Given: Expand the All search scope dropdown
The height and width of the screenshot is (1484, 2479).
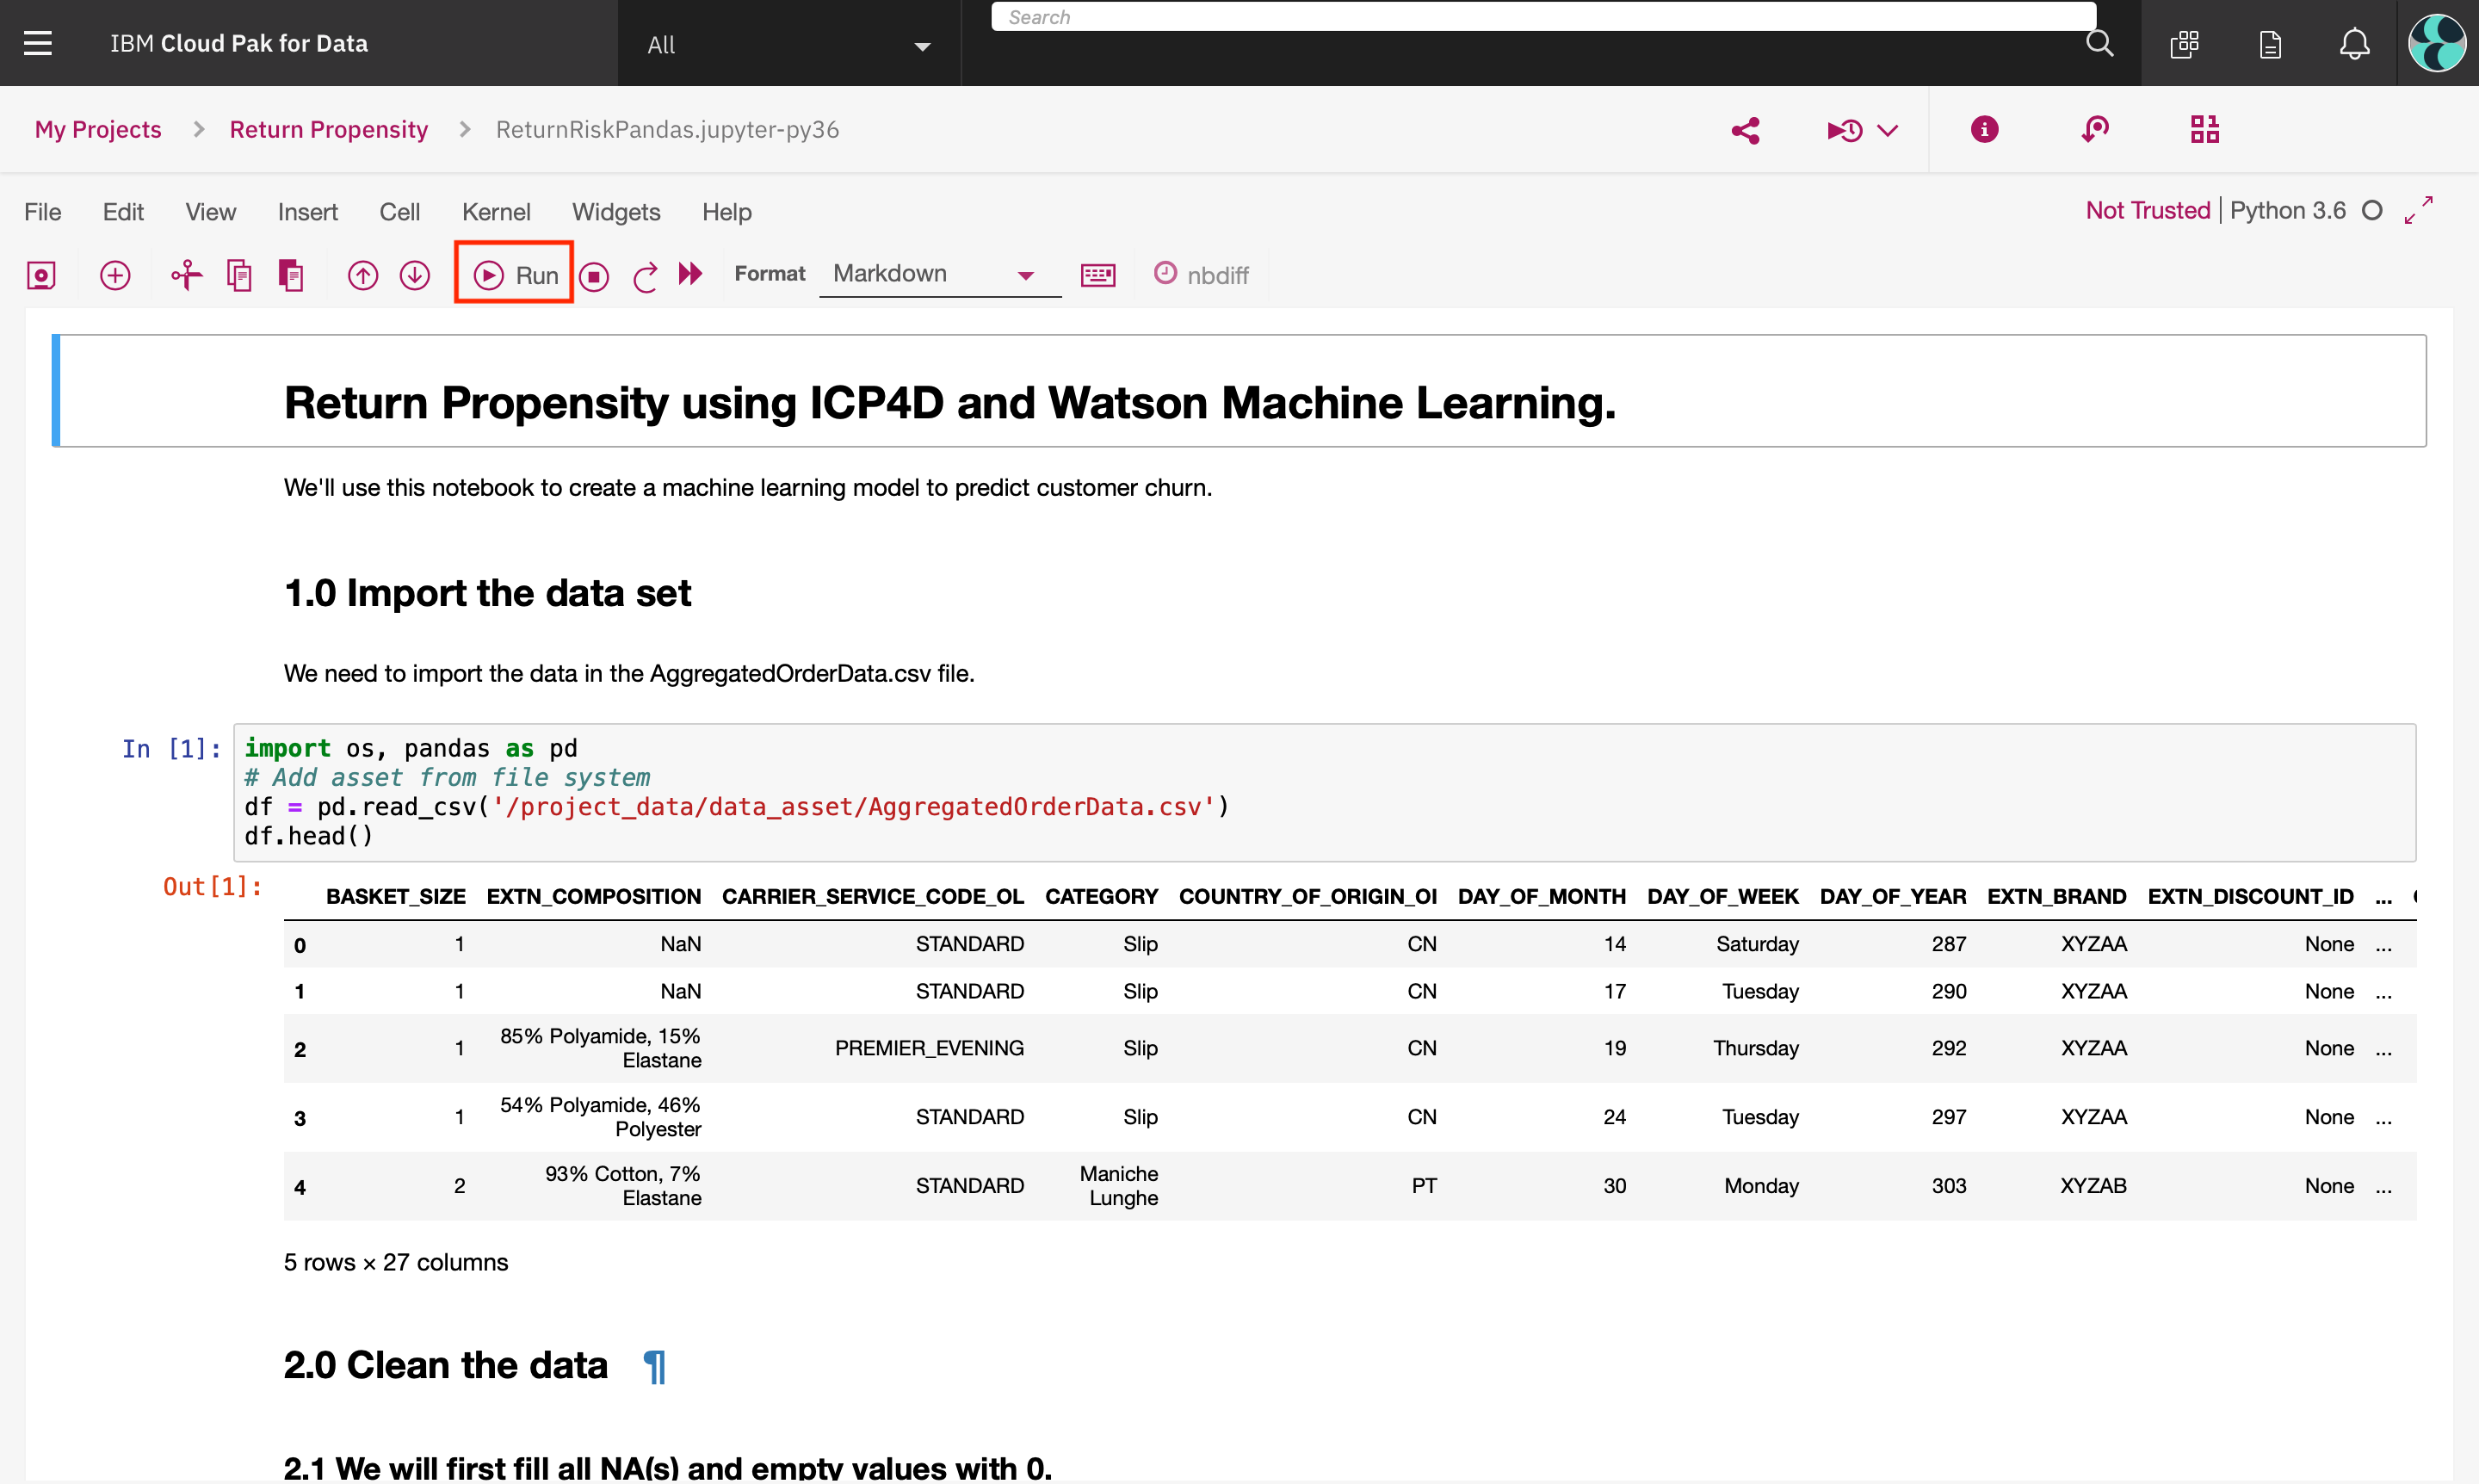Looking at the screenshot, I should 788,45.
